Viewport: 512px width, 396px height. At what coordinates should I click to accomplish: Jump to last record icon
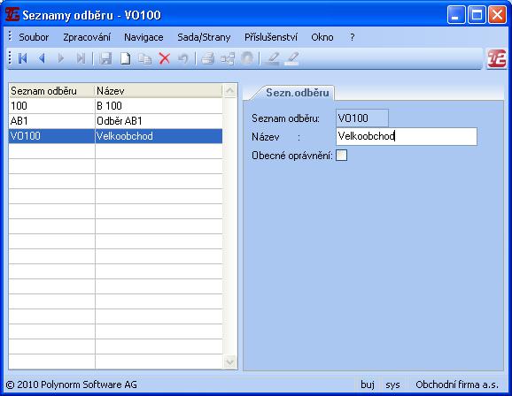pyautogui.click(x=81, y=58)
